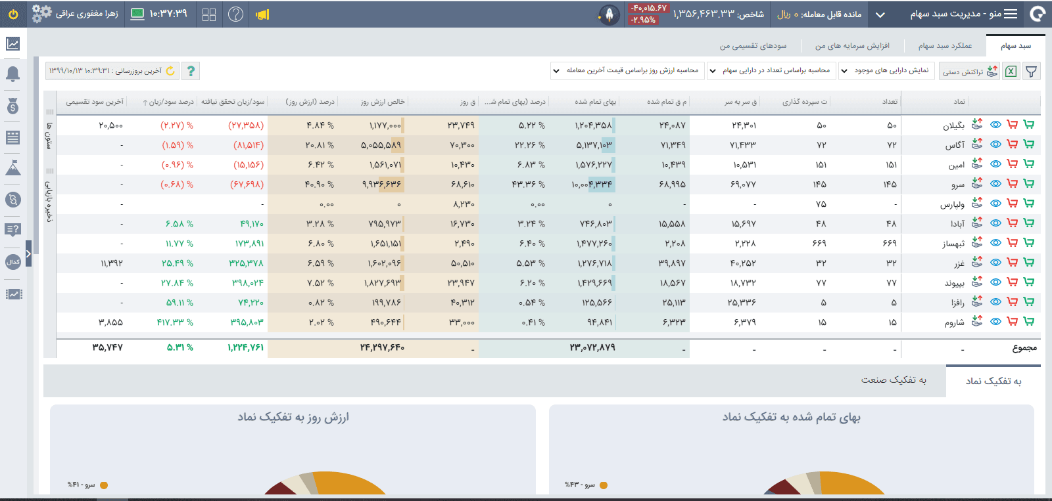Click the money bag sidebar icon
This screenshot has height=501, width=1052.
(13, 106)
